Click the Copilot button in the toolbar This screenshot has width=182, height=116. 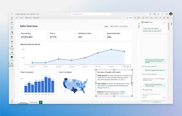(129, 18)
